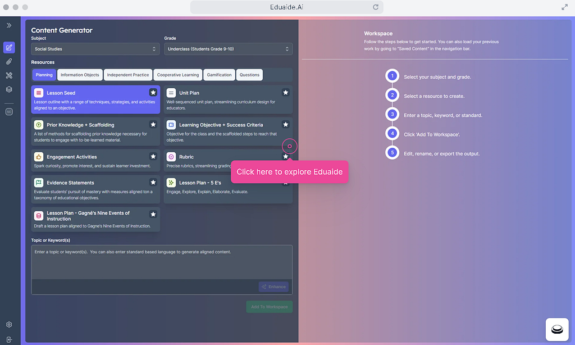575x345 pixels.
Task: Click workspace step 1 circle
Action: point(392,76)
